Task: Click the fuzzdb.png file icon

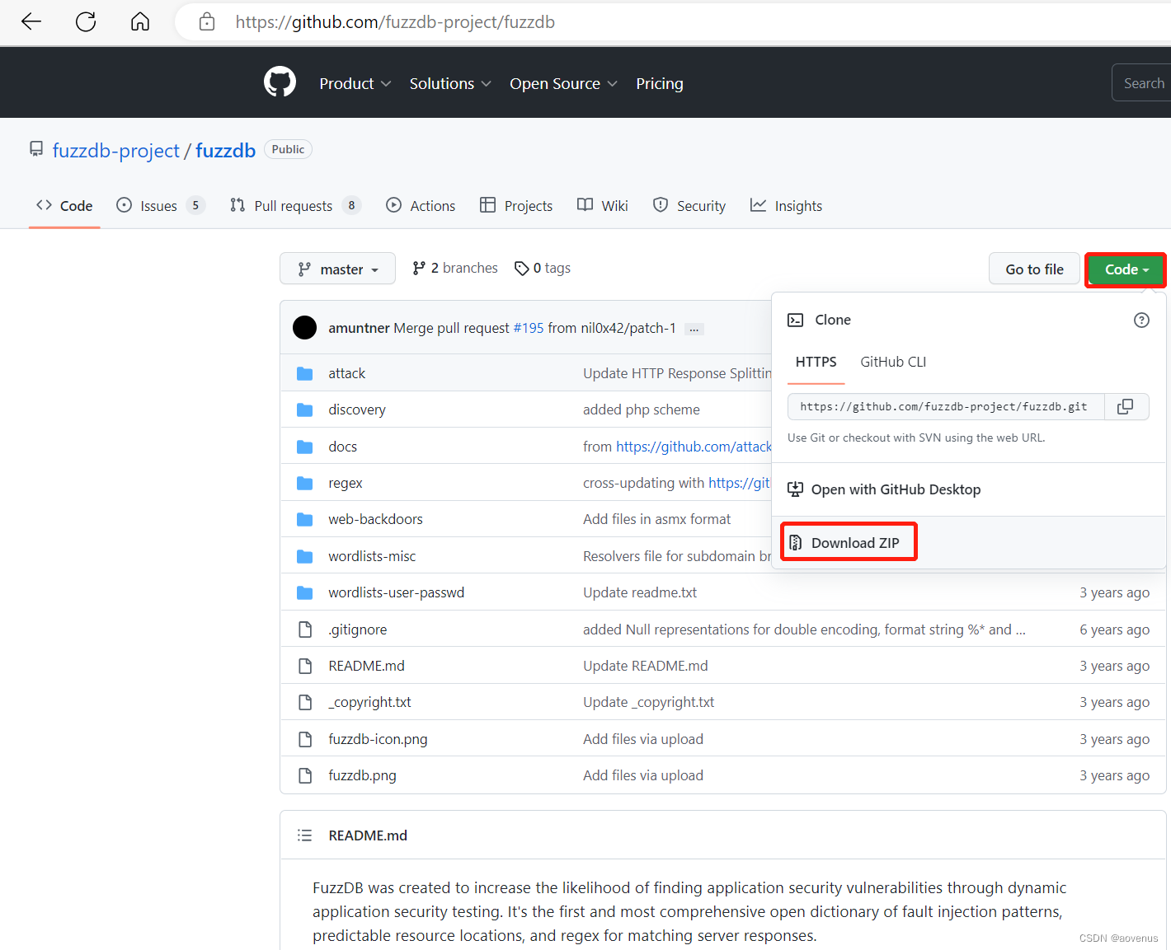Action: tap(305, 775)
